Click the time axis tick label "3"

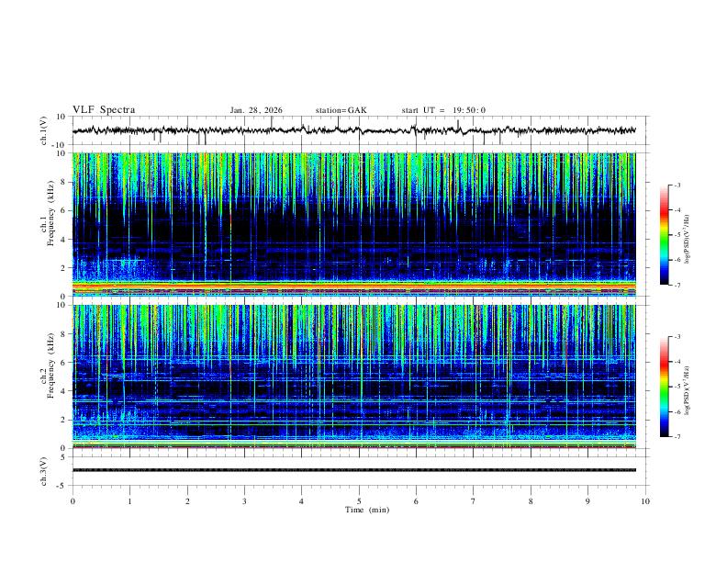[244, 501]
